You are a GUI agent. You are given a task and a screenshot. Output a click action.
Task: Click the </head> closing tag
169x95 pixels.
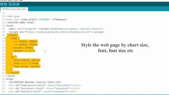pyautogui.click(x=11, y=76)
